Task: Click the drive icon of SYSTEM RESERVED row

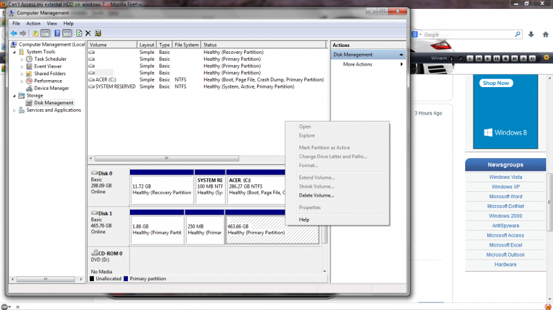Action: 92,86
